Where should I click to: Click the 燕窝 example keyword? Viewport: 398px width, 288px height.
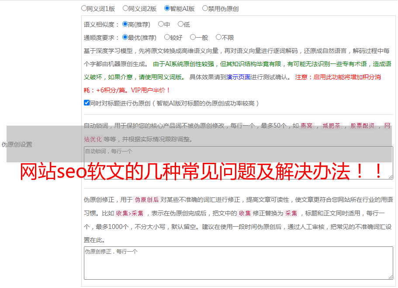pyautogui.click(x=306, y=126)
